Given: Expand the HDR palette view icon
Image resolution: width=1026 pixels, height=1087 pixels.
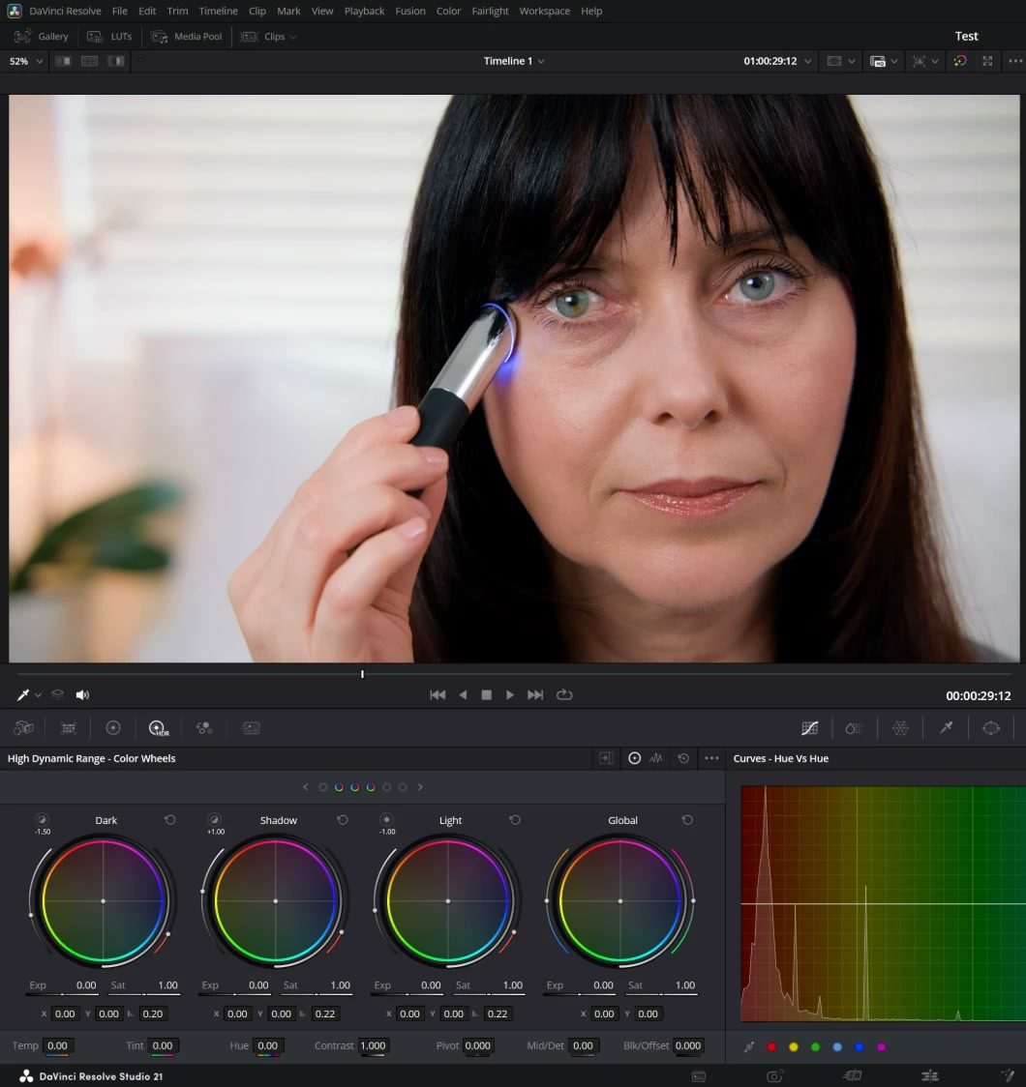Looking at the screenshot, I should [x=606, y=758].
